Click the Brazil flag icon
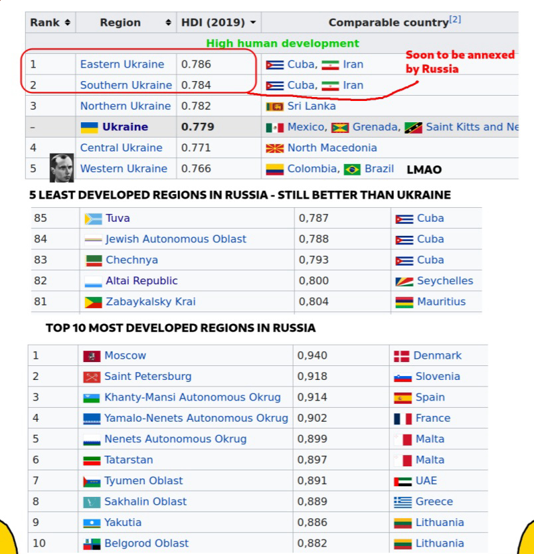534x554 pixels. click(352, 169)
